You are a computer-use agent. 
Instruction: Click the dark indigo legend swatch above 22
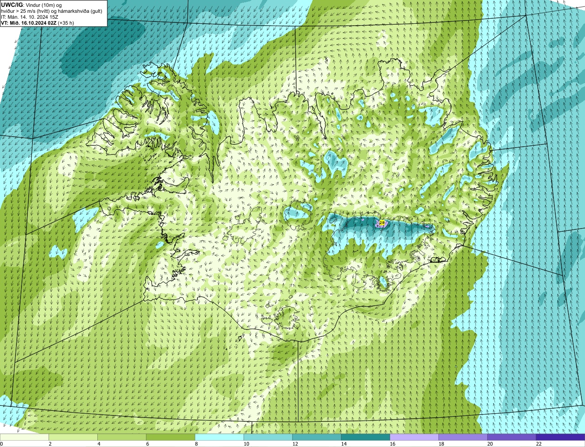pos(561,437)
